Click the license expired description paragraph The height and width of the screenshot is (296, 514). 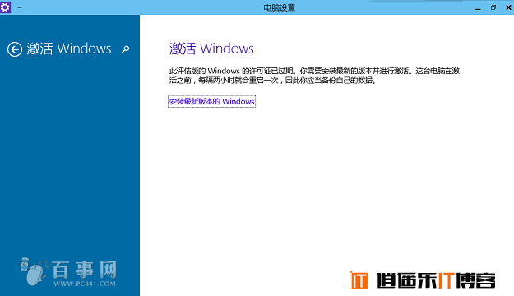[x=314, y=76]
